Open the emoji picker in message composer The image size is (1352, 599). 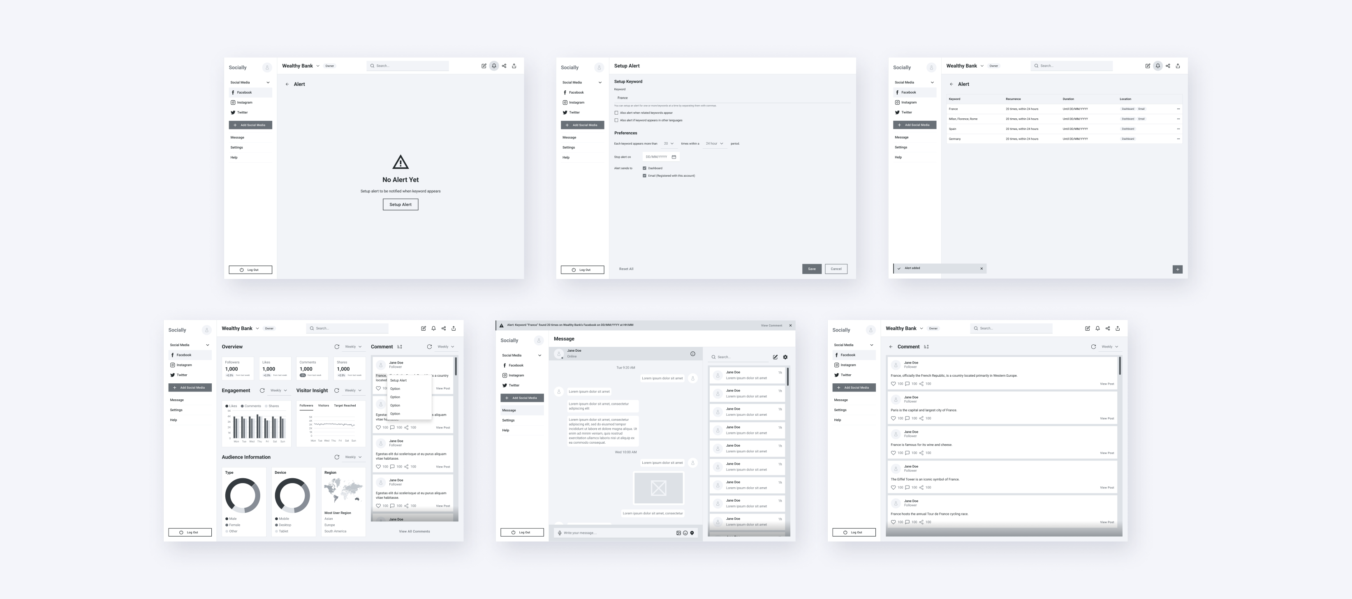685,533
